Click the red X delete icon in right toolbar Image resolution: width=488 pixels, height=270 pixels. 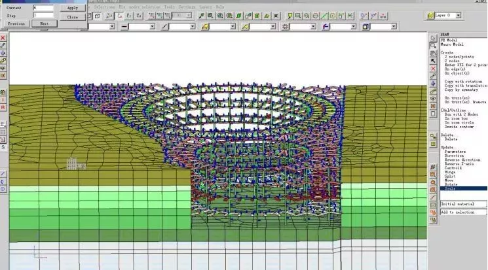tap(433, 69)
